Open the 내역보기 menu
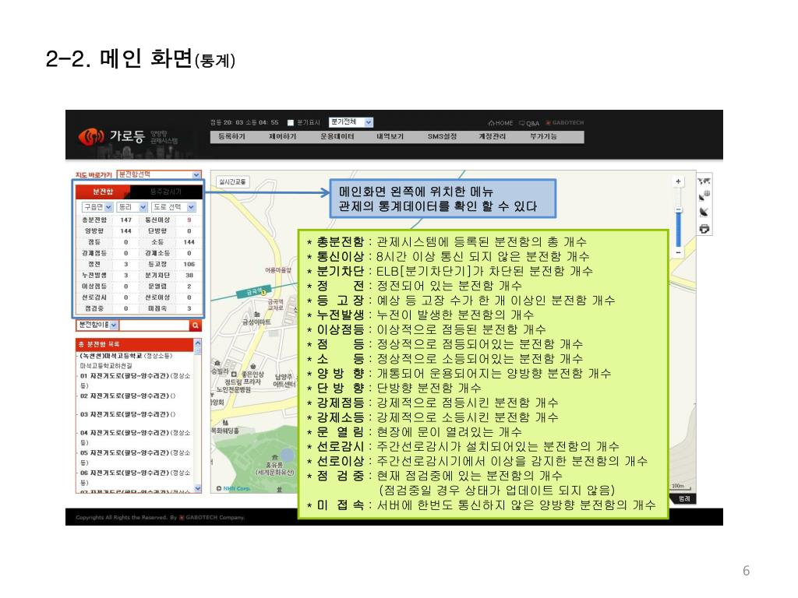 click(x=390, y=137)
